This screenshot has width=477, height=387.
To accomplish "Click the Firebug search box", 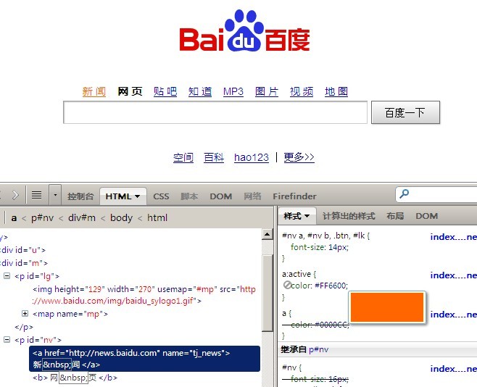I will click(x=436, y=194).
